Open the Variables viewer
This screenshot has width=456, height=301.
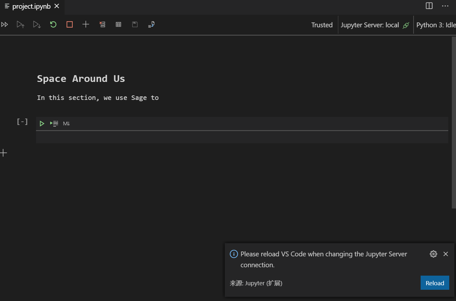(x=118, y=24)
